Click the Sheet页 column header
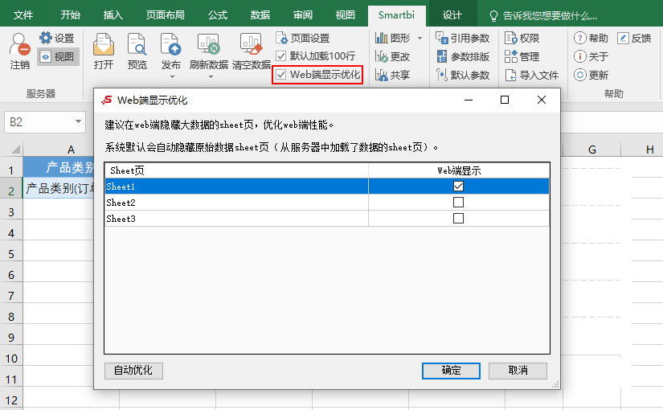The image size is (663, 410). tap(237, 170)
